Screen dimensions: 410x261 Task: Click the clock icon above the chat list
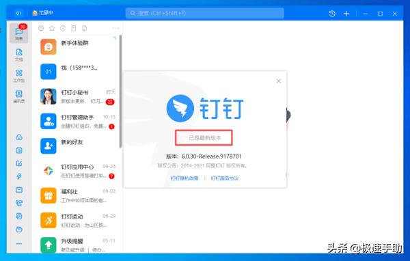click(x=63, y=28)
